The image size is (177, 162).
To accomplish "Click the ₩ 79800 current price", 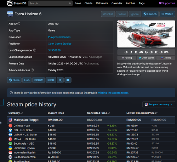I will pos(53,157).
